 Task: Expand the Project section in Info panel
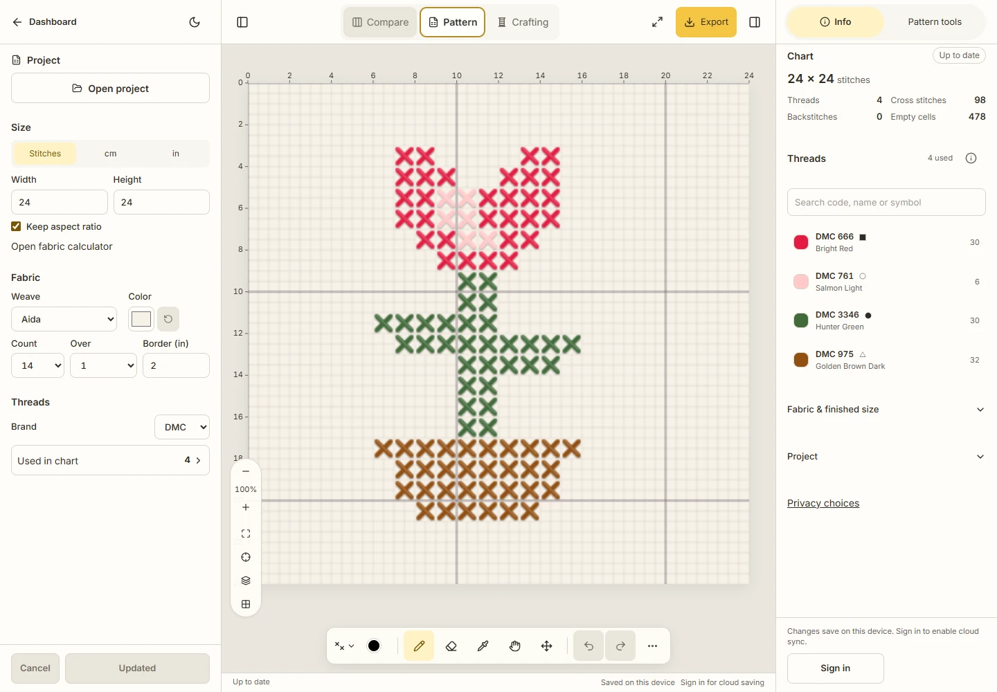click(x=886, y=457)
